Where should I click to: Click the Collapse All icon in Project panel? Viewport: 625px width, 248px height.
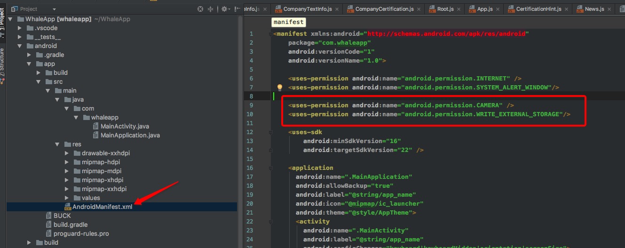point(210,9)
